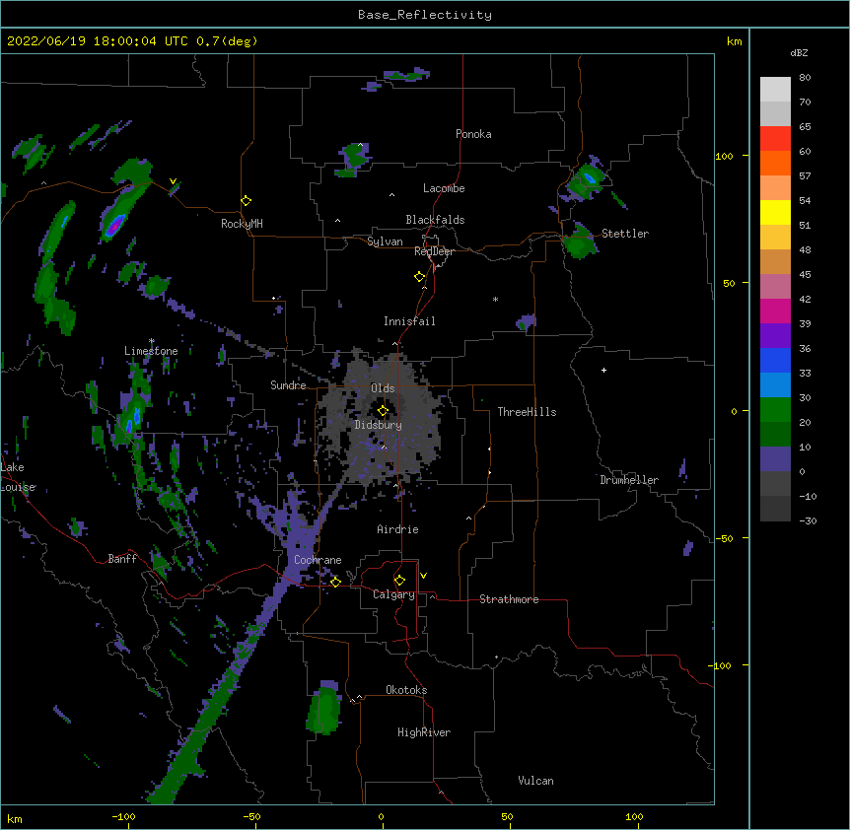Click the dBZ legend heading
The height and width of the screenshot is (830, 850).
click(x=799, y=53)
